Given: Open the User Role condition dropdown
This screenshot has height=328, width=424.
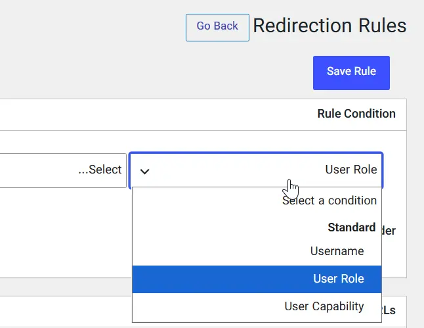Looking at the screenshot, I should [256, 170].
